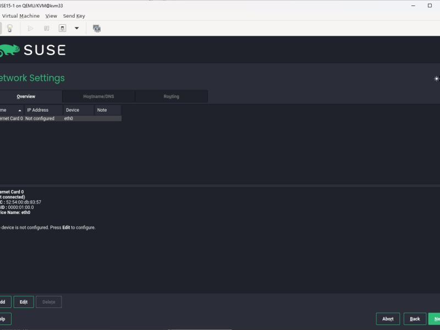The image size is (440, 330).
Task: Switch to the Hostname/DNS tab
Action: click(99, 97)
